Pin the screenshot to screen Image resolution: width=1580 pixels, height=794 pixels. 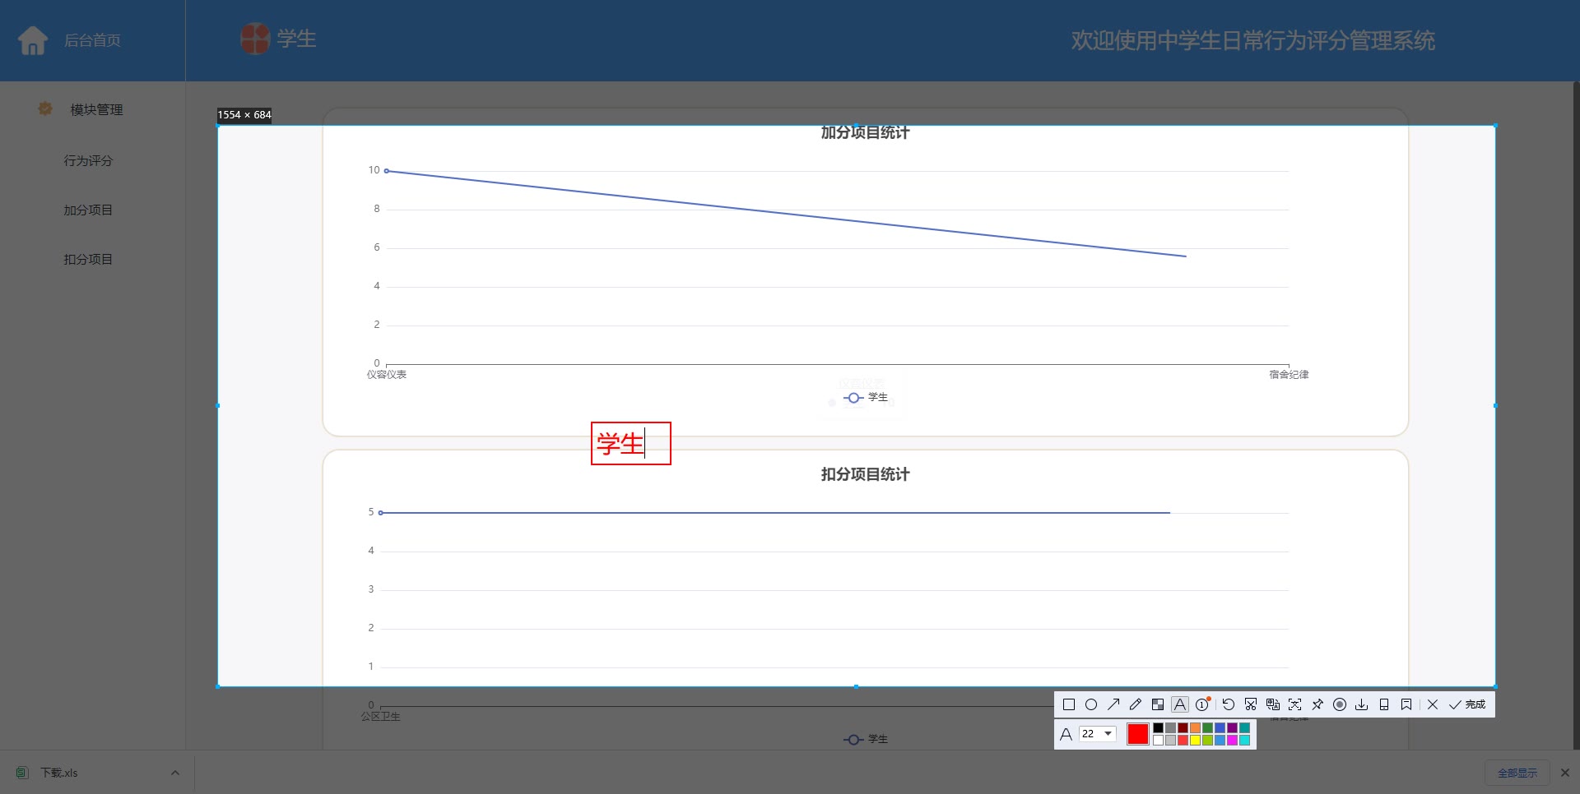(x=1317, y=704)
